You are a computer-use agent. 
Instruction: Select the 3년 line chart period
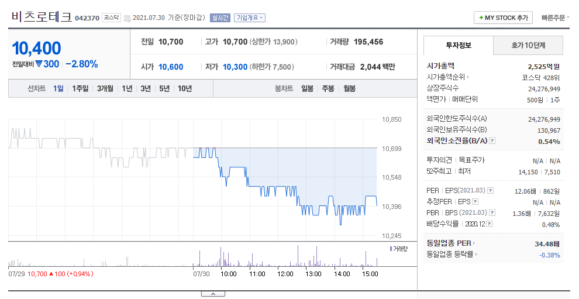(x=146, y=89)
